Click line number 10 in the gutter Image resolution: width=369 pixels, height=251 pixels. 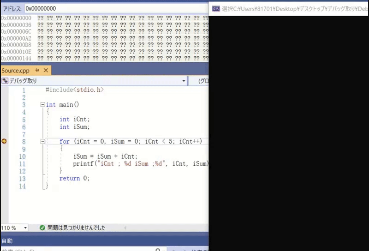click(x=22, y=156)
